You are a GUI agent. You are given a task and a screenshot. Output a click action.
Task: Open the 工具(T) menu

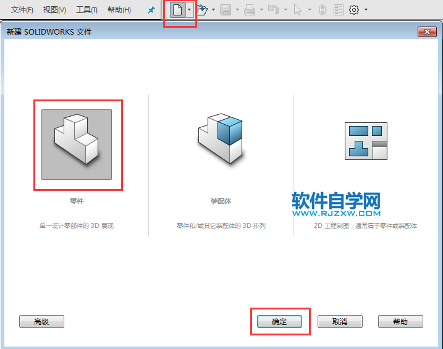coord(86,10)
